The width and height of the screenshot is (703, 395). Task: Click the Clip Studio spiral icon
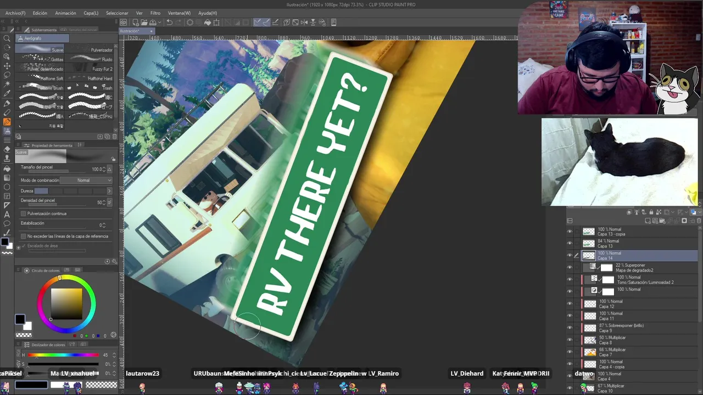pyautogui.click(x=124, y=22)
